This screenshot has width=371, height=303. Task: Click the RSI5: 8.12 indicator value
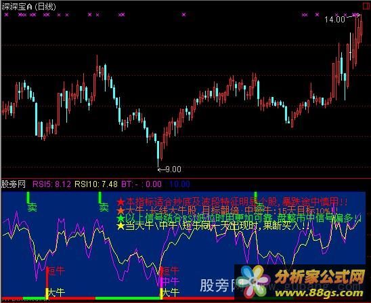pyautogui.click(x=51, y=184)
